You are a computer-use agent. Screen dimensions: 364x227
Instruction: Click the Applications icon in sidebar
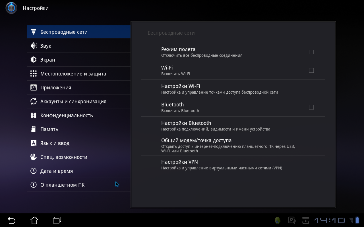34,87
